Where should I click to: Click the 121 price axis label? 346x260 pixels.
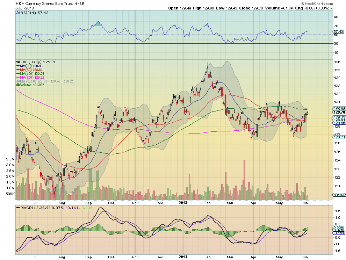(337, 186)
